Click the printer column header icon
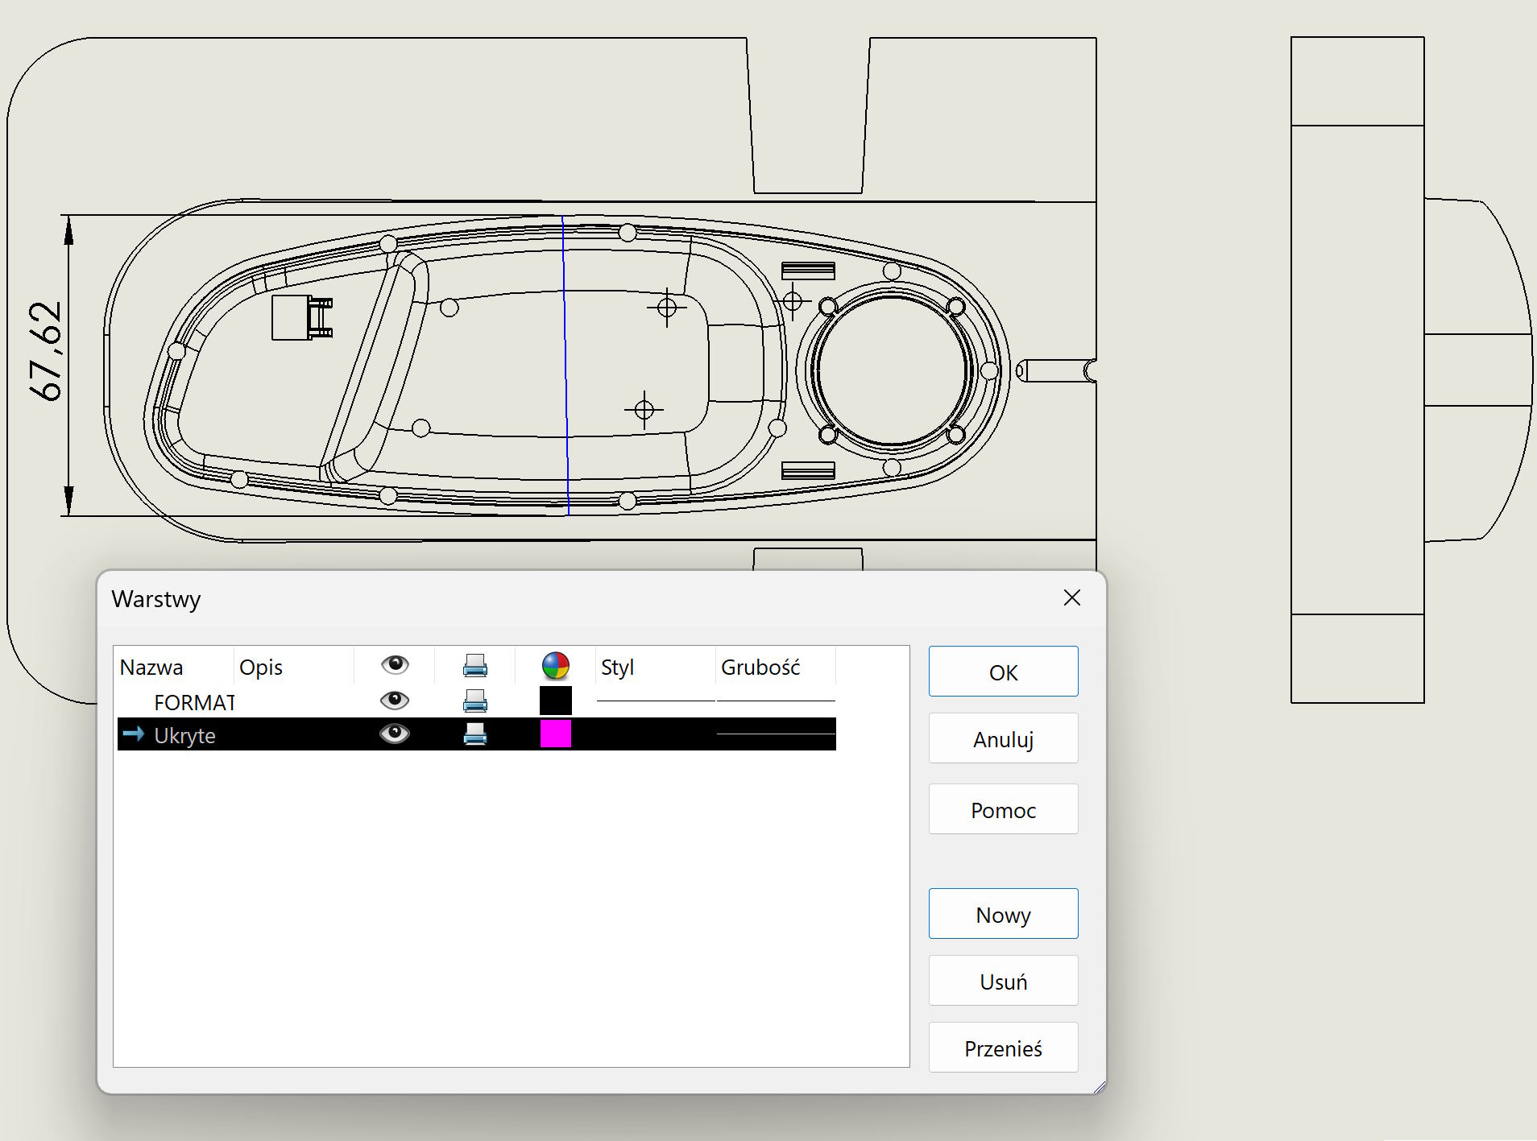 point(475,666)
